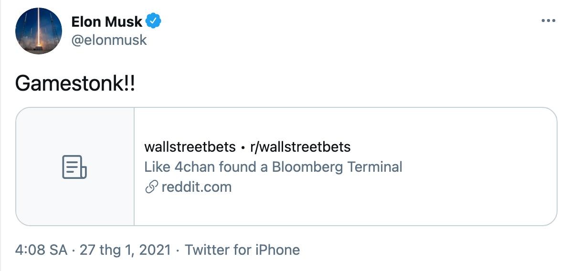The width and height of the screenshot is (570, 271).
Task: Click the 27 thg 1, 2021 date
Action: [x=125, y=250]
